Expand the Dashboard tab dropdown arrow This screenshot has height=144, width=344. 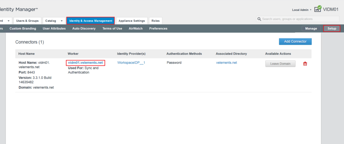click(8, 21)
